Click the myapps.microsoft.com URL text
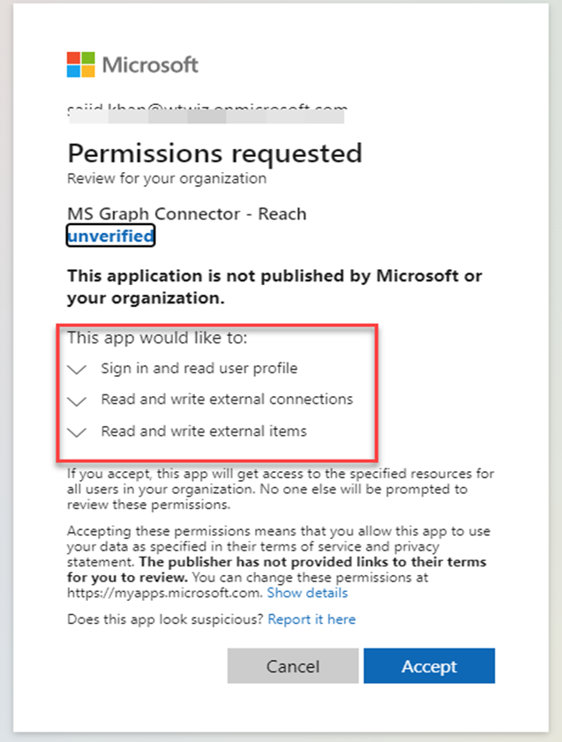The width and height of the screenshot is (562, 742). pos(165,593)
